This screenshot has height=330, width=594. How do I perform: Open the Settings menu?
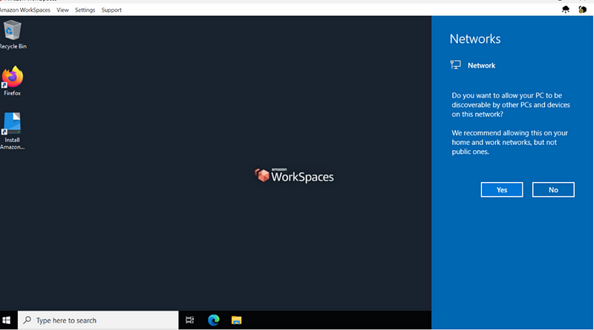85,10
